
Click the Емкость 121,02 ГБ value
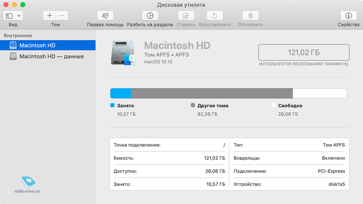coord(214,158)
